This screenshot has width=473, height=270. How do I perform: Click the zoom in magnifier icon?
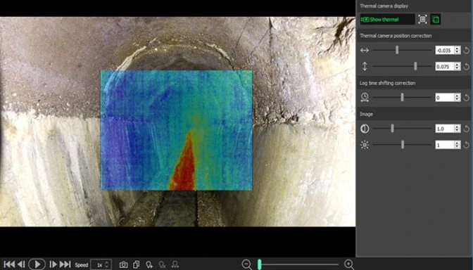pyautogui.click(x=348, y=264)
